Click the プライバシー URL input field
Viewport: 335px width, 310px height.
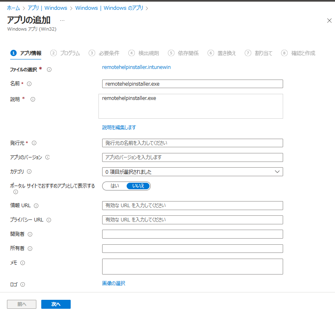pyautogui.click(x=192, y=220)
